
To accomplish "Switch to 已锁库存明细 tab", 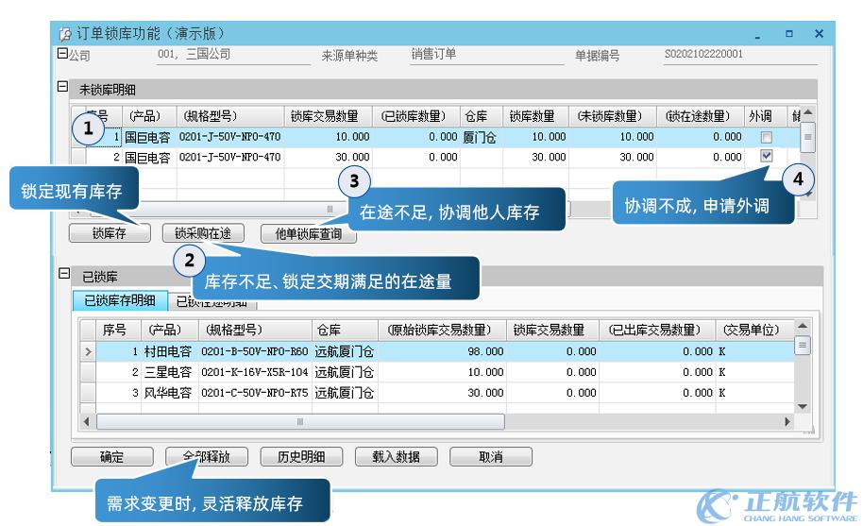I will [x=119, y=301].
